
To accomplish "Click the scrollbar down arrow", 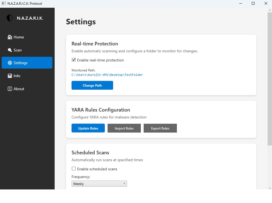I will pos(270,188).
